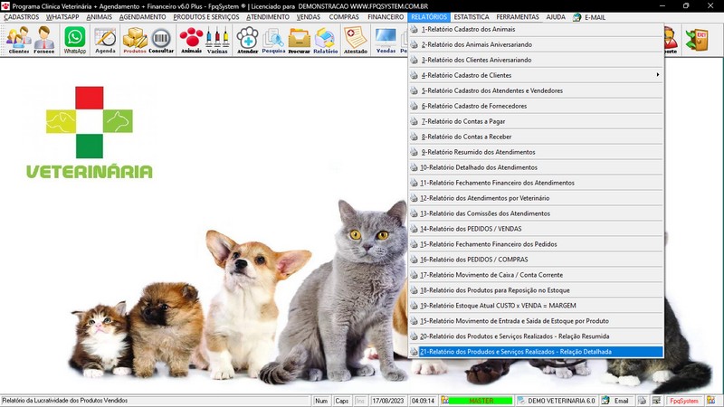Select 6-Relatório Cadastro de Fornecedores
This screenshot has width=724, height=407.
pyautogui.click(x=536, y=106)
